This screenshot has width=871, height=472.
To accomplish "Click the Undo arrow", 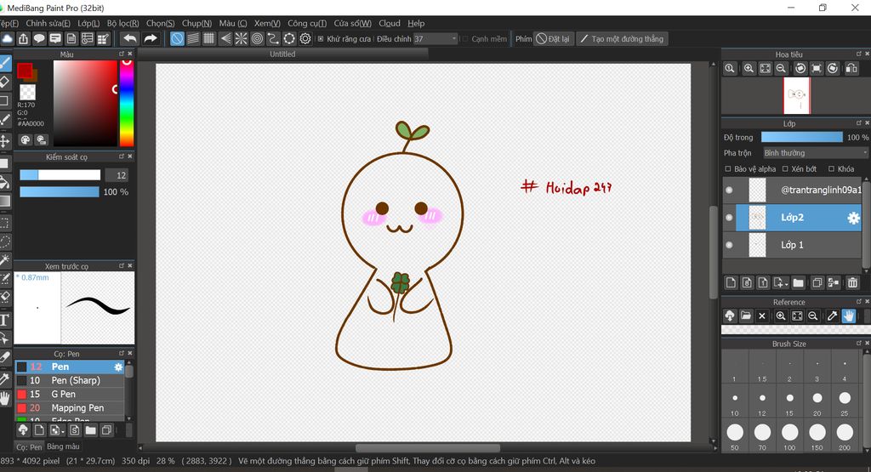I will point(130,39).
